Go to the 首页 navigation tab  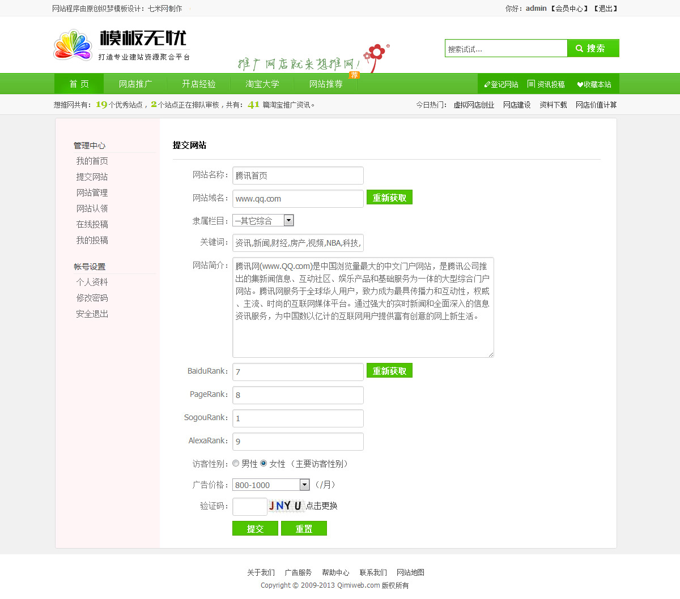(x=79, y=84)
